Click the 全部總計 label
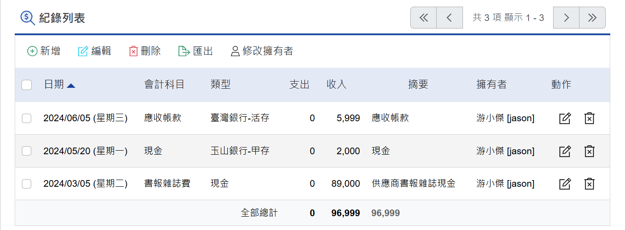Screen dimensions: 625x230 click(x=259, y=213)
